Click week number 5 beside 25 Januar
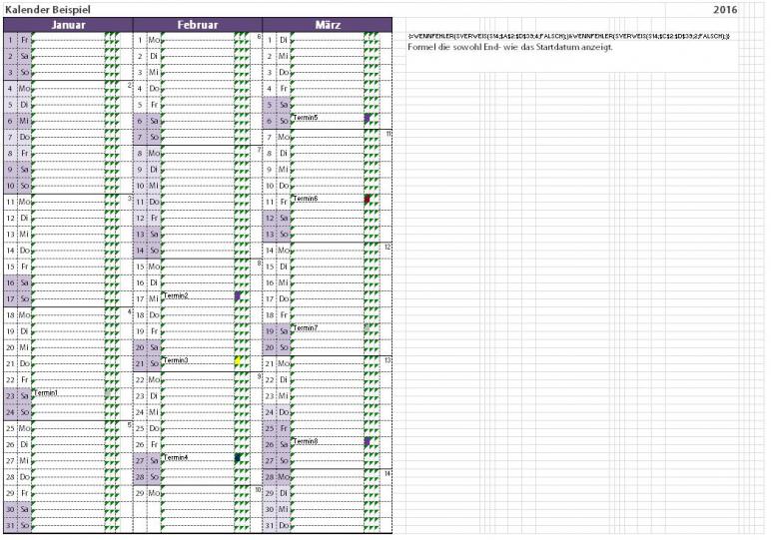 click(x=129, y=425)
